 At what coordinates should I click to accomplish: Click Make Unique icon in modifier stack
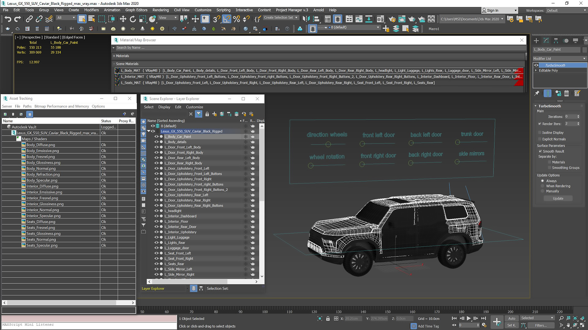pyautogui.click(x=558, y=93)
